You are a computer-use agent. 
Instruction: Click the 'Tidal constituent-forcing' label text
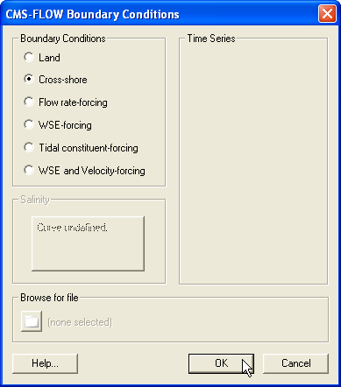click(89, 148)
